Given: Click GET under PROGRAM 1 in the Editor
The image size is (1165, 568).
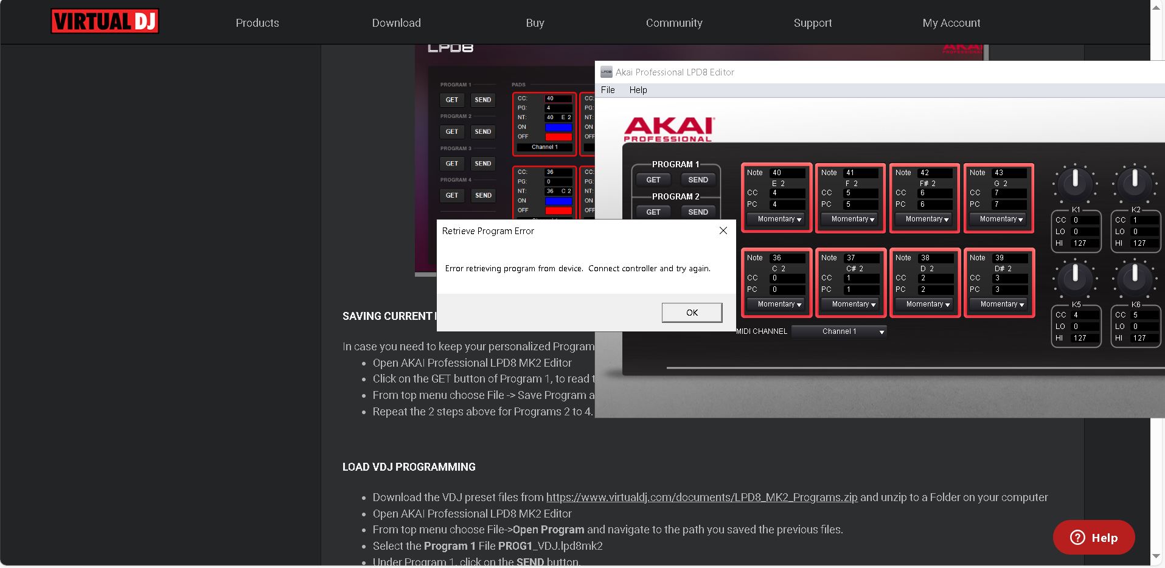Looking at the screenshot, I should point(653,180).
